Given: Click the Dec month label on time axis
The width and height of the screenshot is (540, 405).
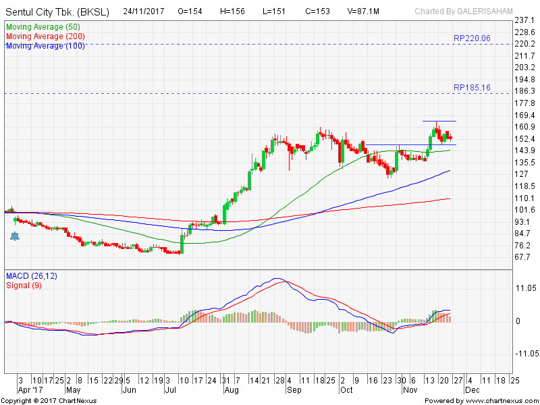Looking at the screenshot, I should [x=471, y=390].
